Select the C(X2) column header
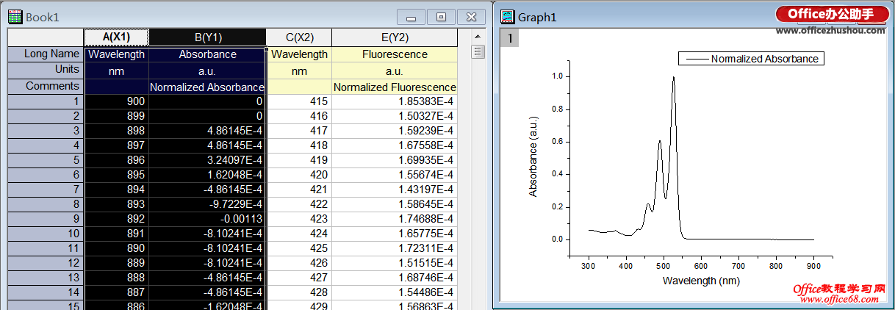 coord(298,37)
